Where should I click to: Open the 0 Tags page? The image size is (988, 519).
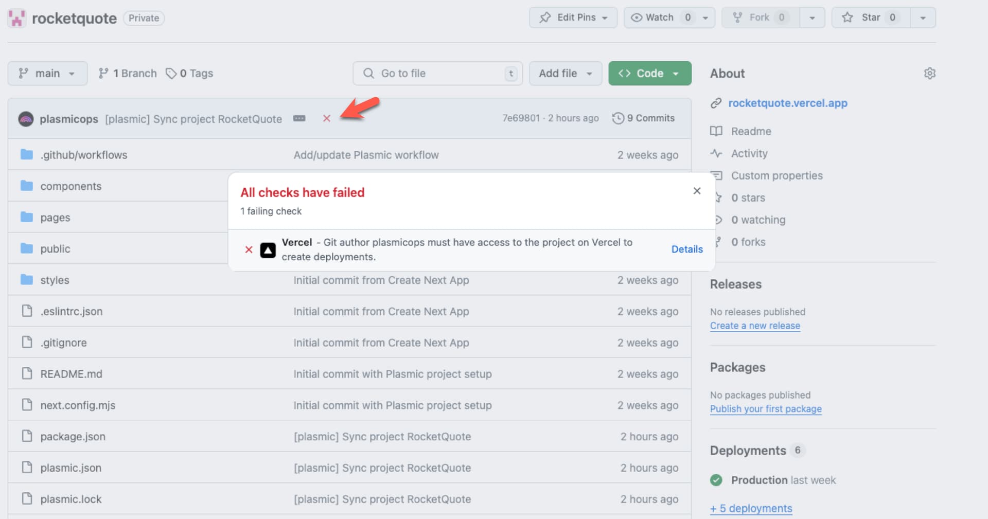coord(190,74)
